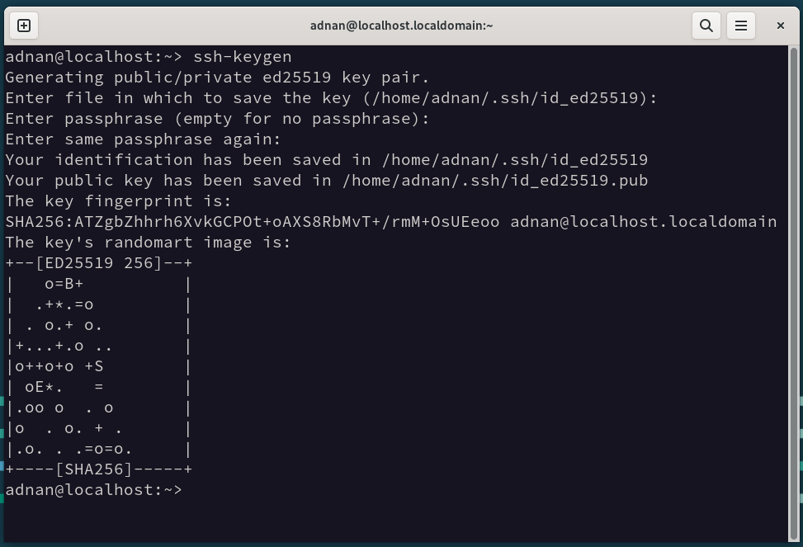Screen dimensions: 803x547
Task: Click adnan@localhost.localdomain after the fingerprint
Action: [643, 222]
